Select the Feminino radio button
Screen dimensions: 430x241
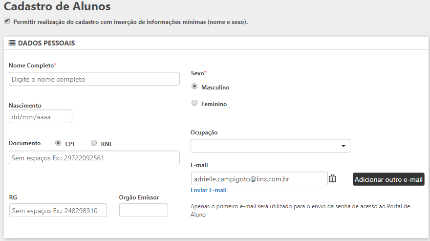tap(194, 103)
